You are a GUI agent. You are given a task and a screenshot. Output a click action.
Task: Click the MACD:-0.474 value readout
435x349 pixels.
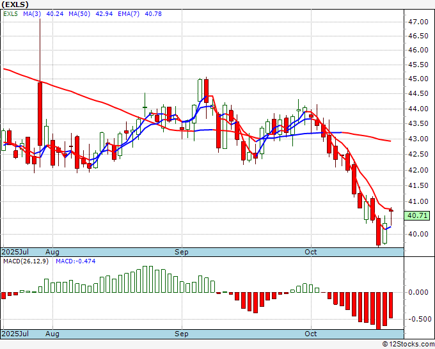[x=75, y=261]
